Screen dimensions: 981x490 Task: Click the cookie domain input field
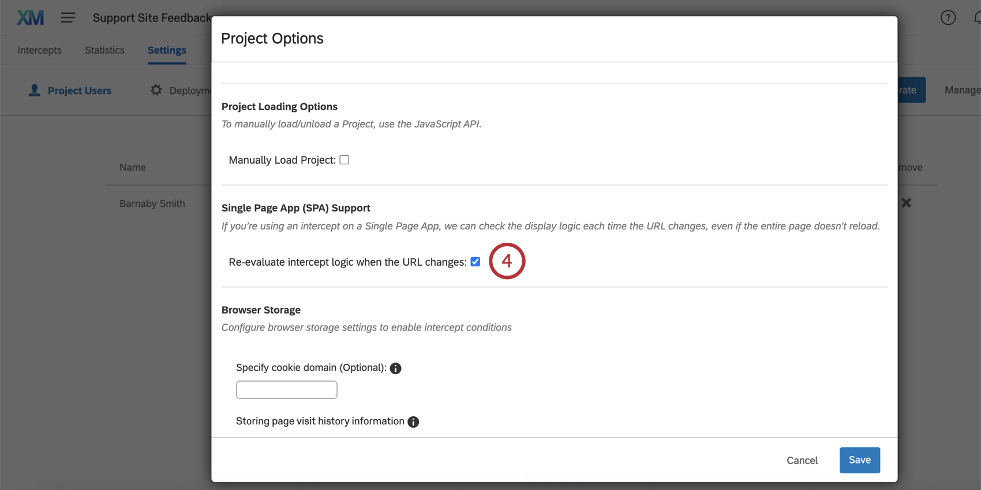286,390
